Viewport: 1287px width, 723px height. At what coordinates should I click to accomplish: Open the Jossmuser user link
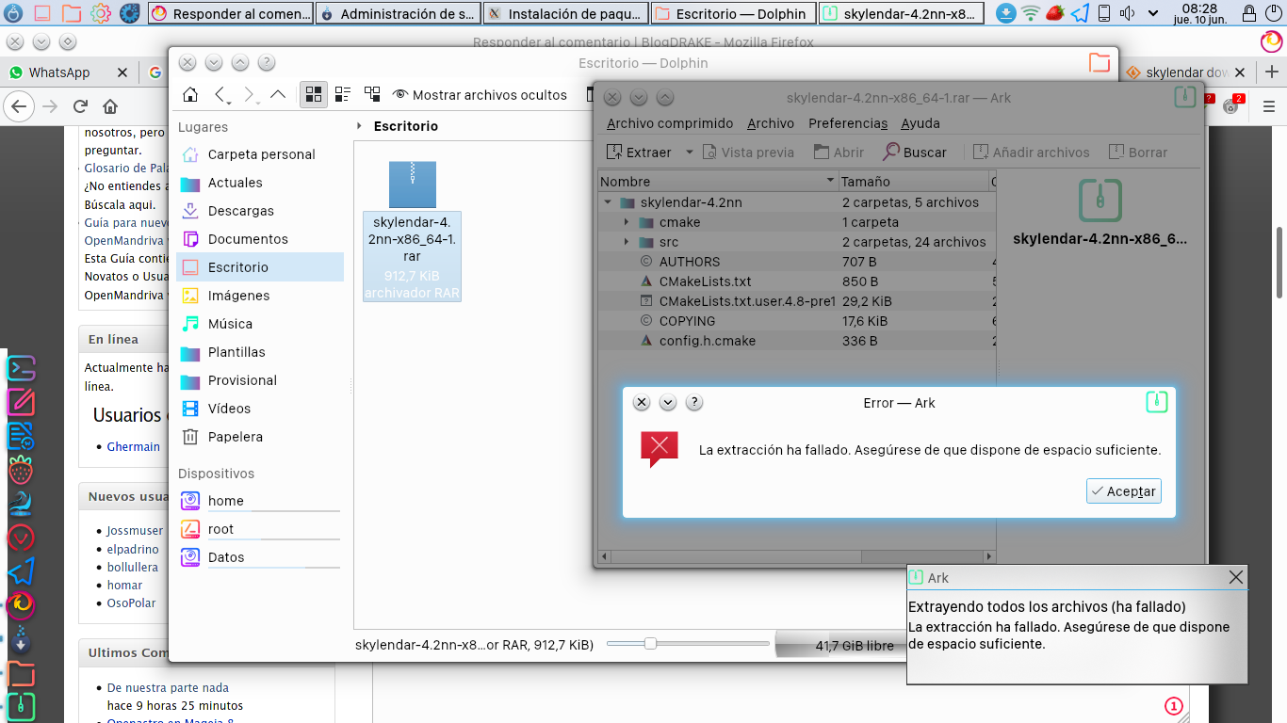[x=135, y=531]
